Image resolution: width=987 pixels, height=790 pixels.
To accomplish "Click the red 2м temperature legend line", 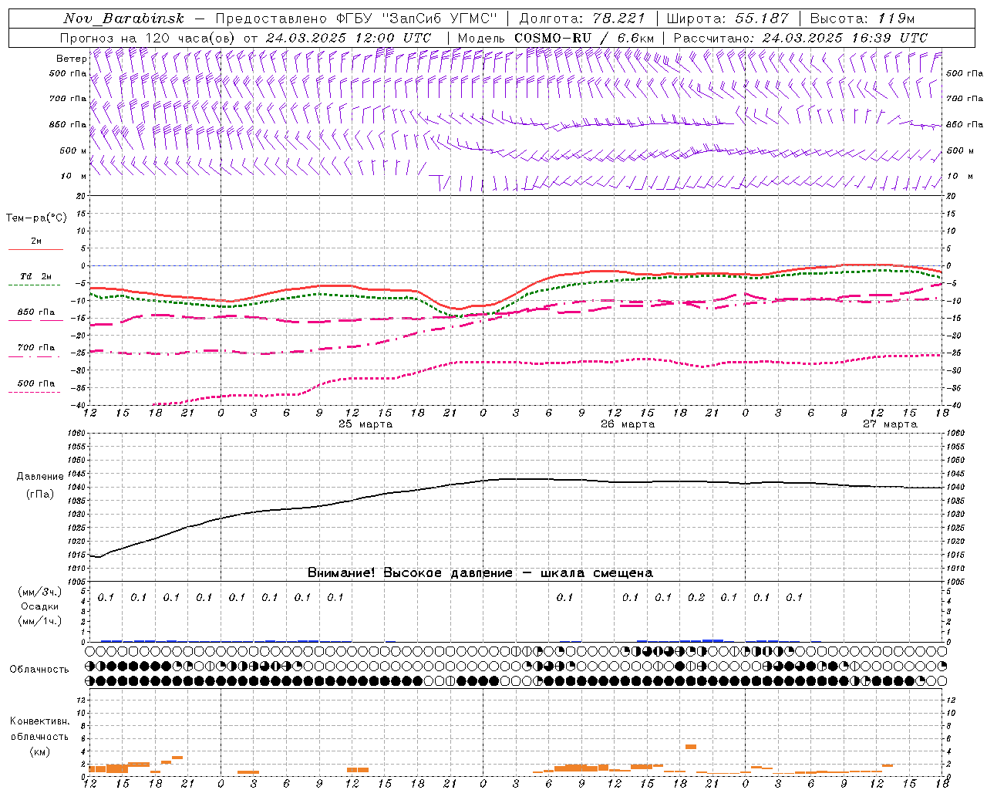I will tap(35, 249).
